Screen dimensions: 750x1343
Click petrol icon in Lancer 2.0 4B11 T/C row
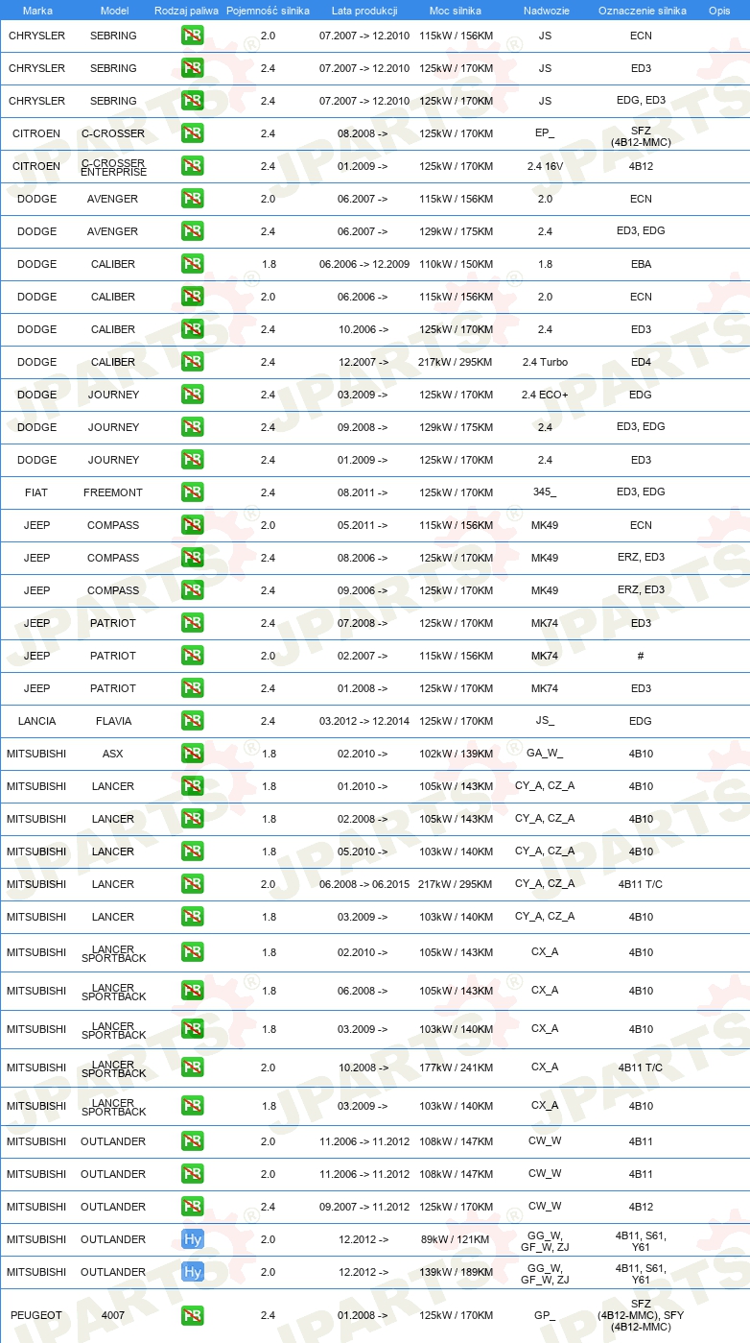192,885
